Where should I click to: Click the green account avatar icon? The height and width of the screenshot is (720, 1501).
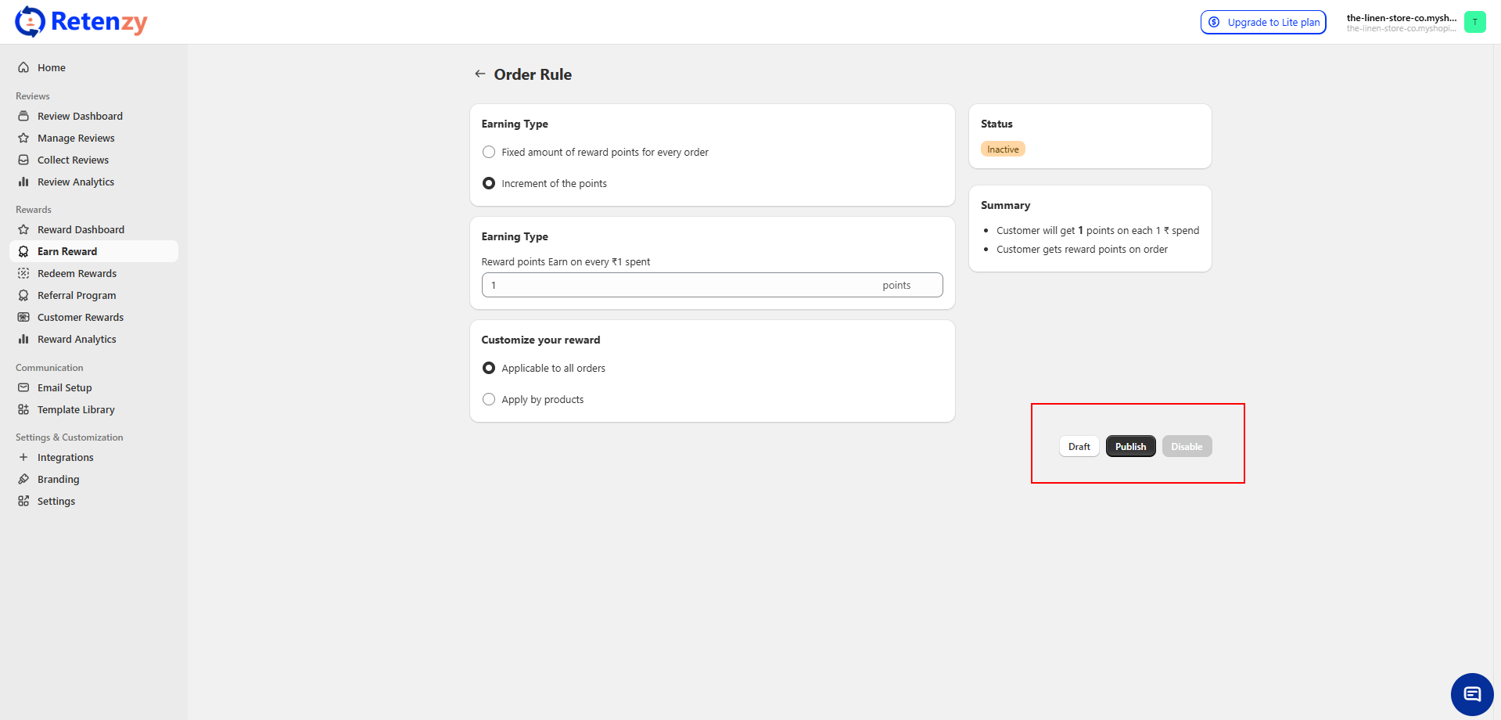(x=1474, y=22)
